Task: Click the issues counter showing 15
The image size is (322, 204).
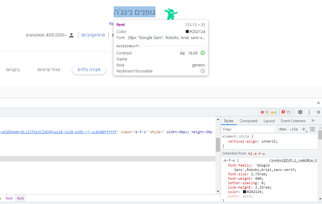Action: 286,112
